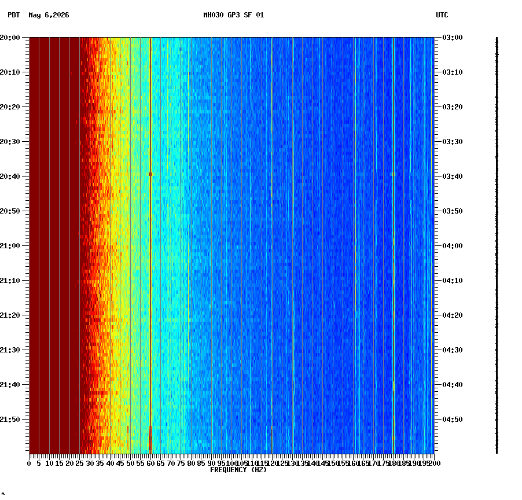
Task: Click the 50 Hz frequency tick label
Action: (x=130, y=464)
